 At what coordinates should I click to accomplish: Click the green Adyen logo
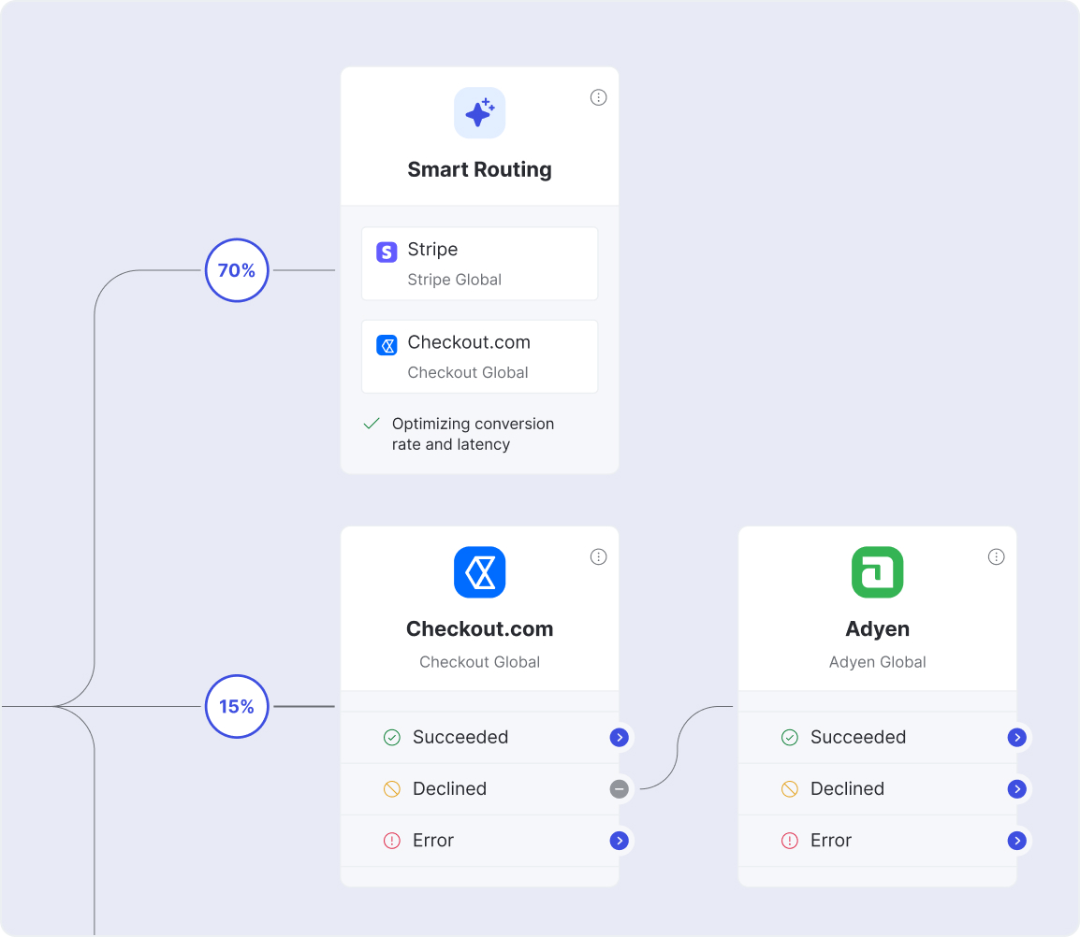[x=878, y=572]
